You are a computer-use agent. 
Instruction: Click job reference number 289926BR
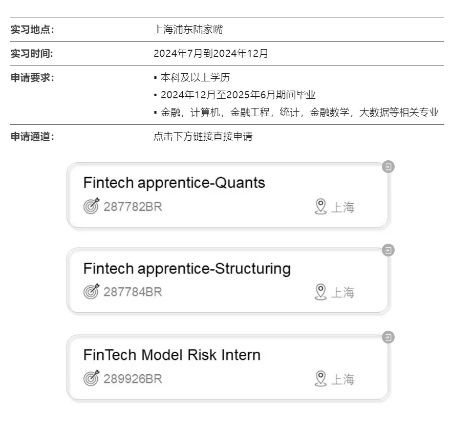[x=133, y=379]
